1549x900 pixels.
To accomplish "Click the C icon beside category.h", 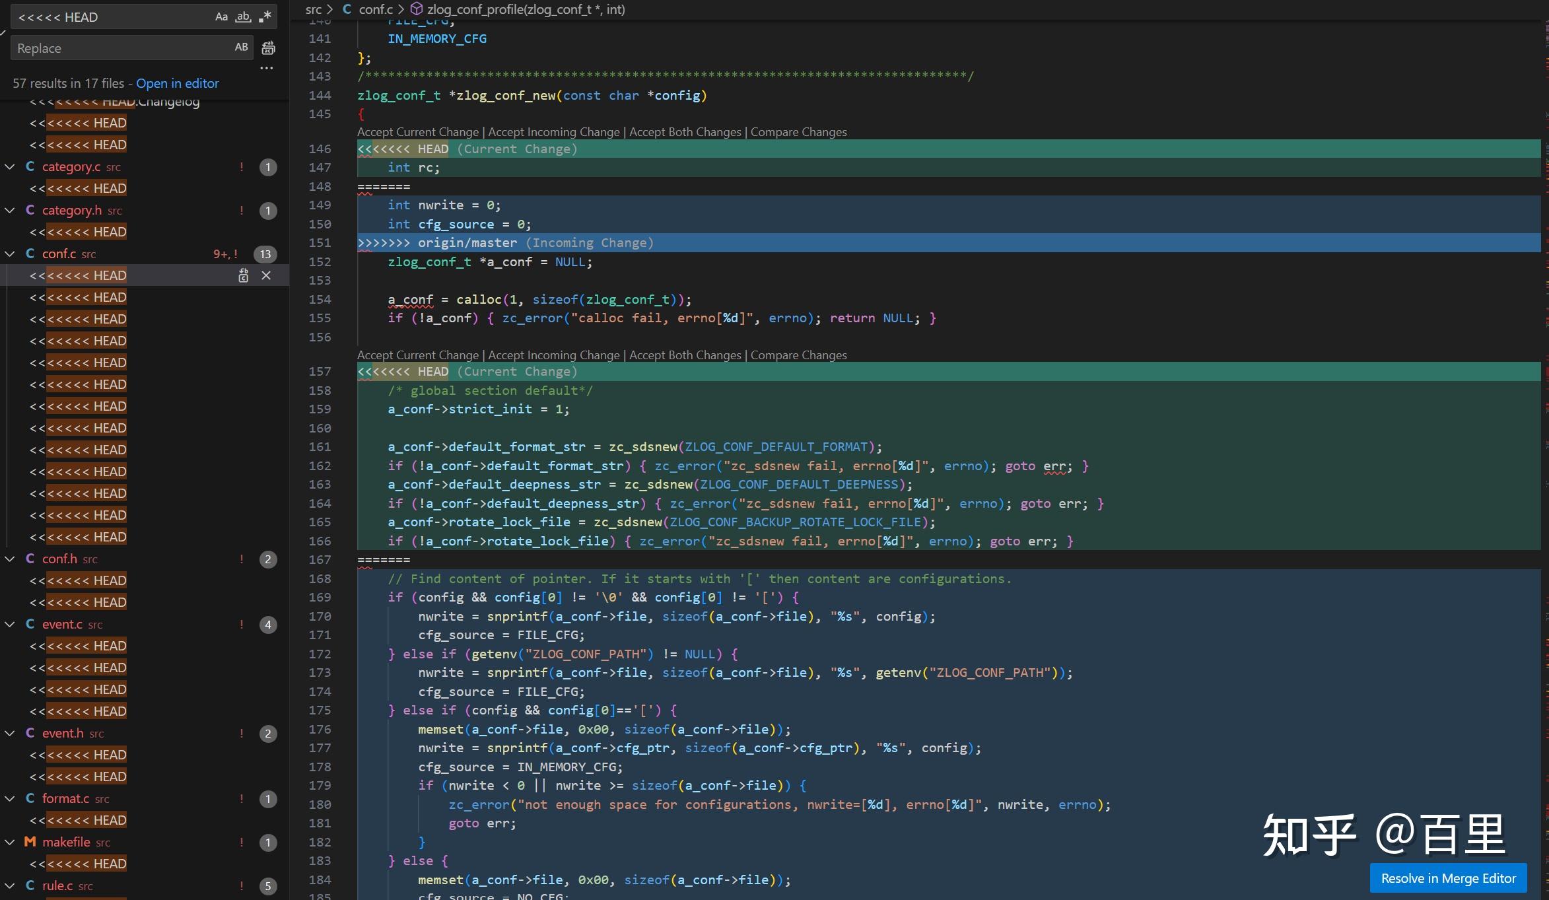I will tap(30, 210).
